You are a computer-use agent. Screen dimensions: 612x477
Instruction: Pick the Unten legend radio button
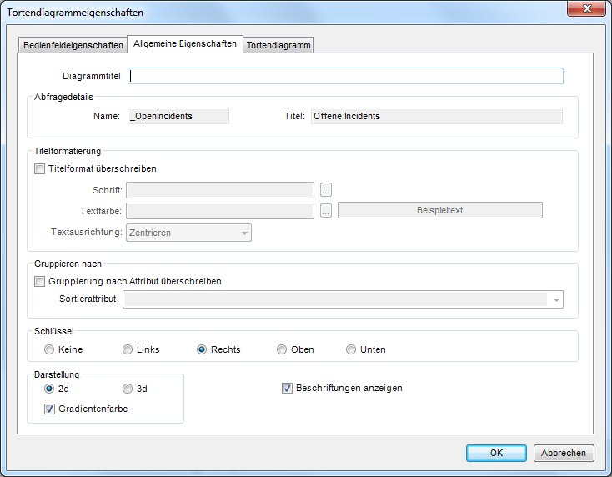[x=351, y=349]
